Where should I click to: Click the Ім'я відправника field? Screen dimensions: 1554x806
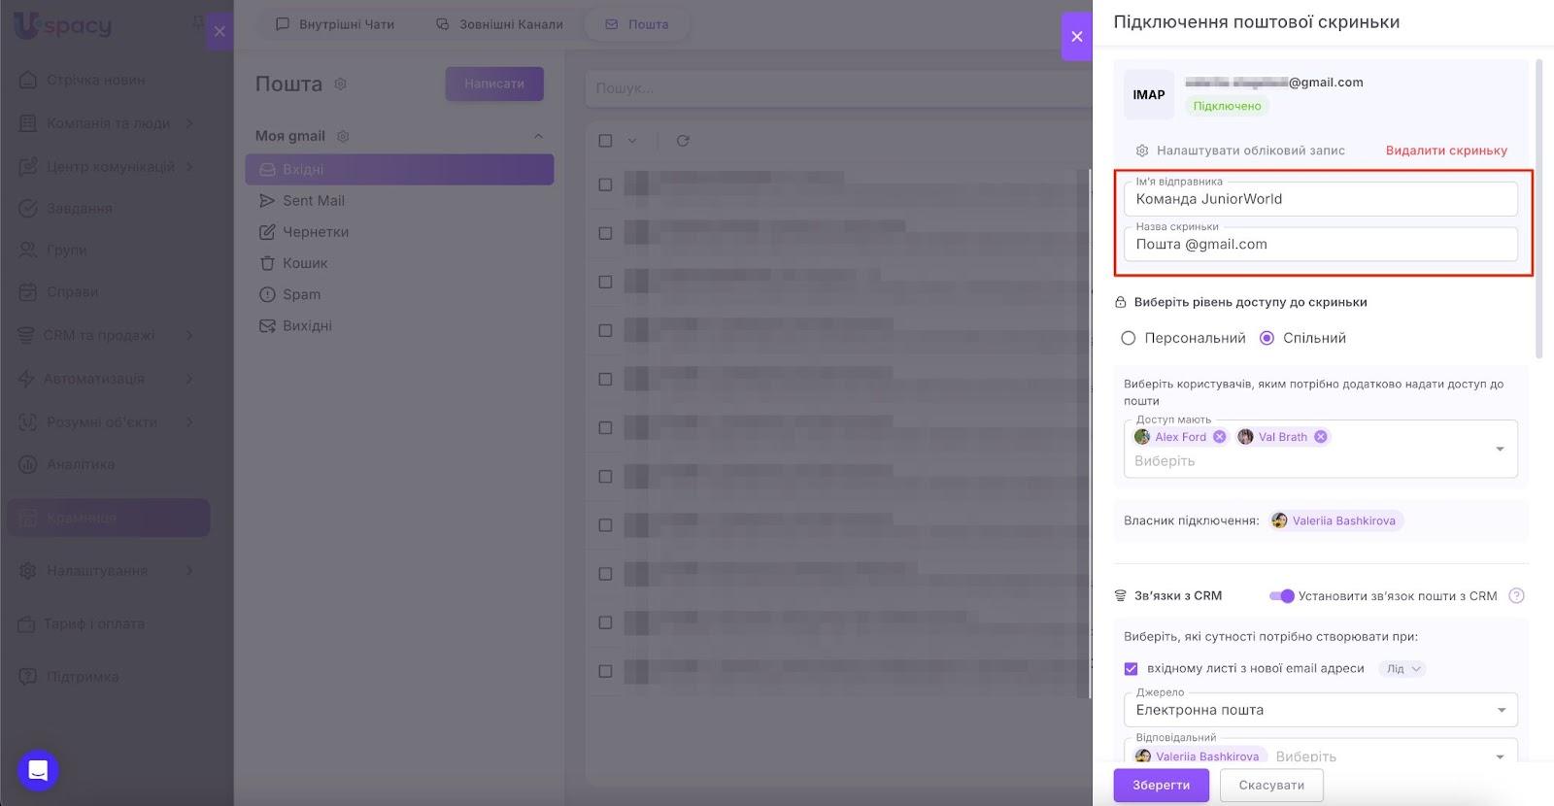click(1321, 198)
